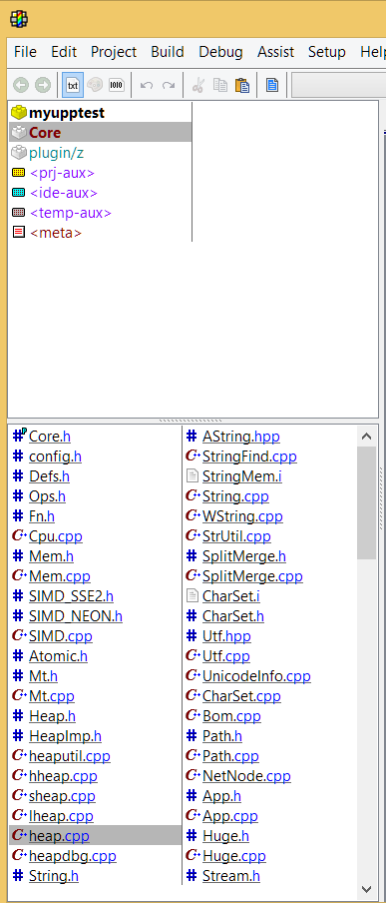Toggle the txt text editing mode icon

point(73,85)
